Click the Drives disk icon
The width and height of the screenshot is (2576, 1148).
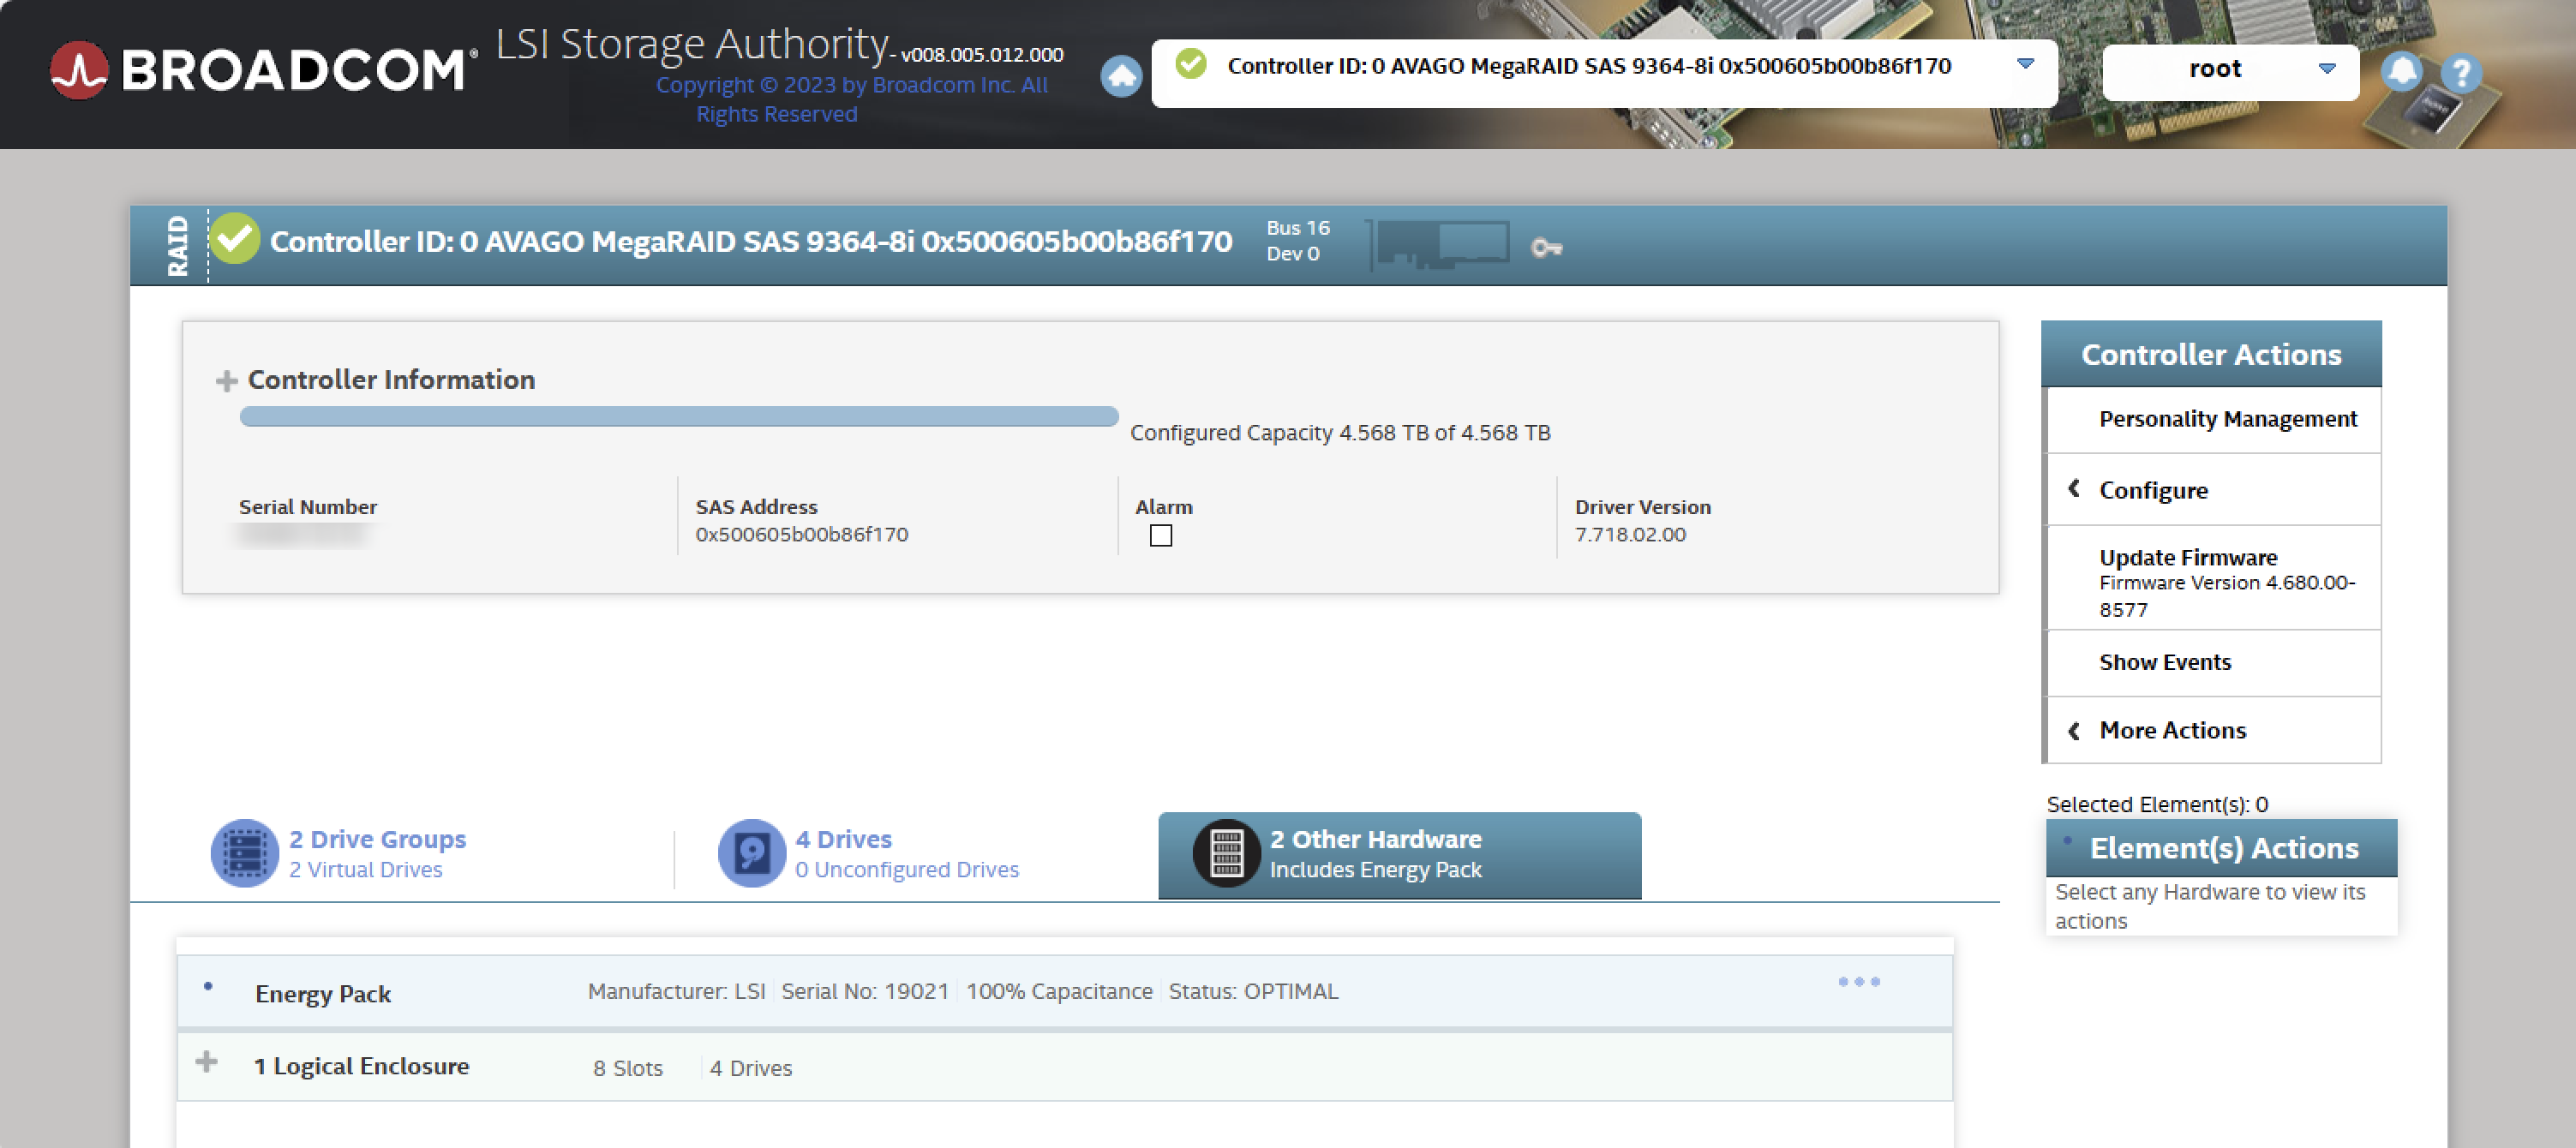click(751, 853)
